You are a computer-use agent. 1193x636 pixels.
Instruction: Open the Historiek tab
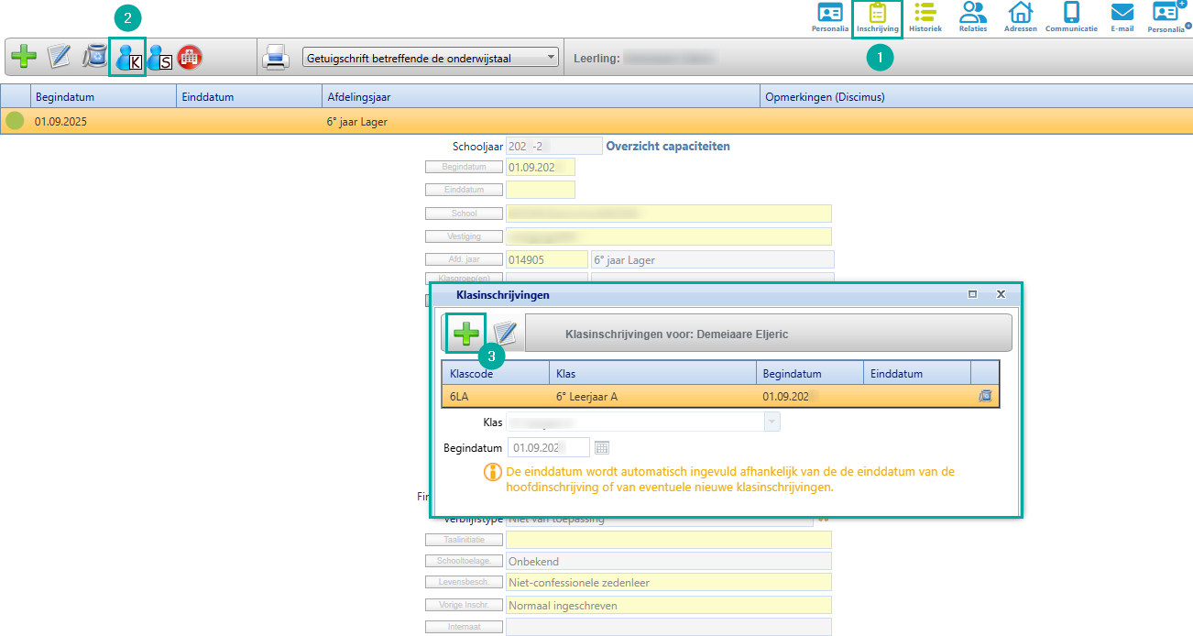coord(925,18)
